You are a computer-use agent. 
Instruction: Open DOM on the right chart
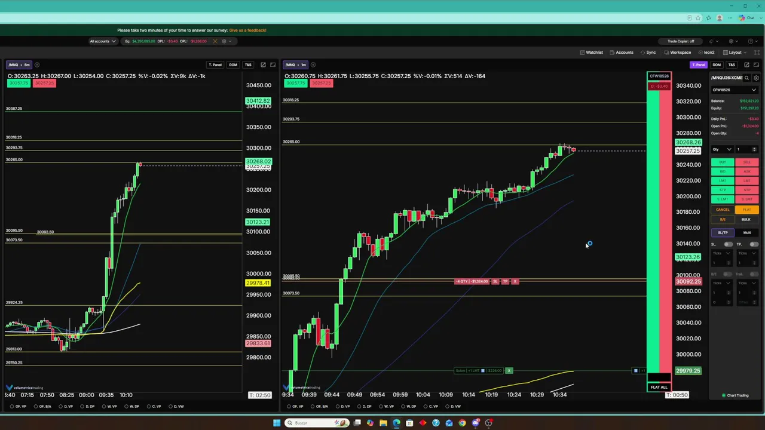(717, 64)
